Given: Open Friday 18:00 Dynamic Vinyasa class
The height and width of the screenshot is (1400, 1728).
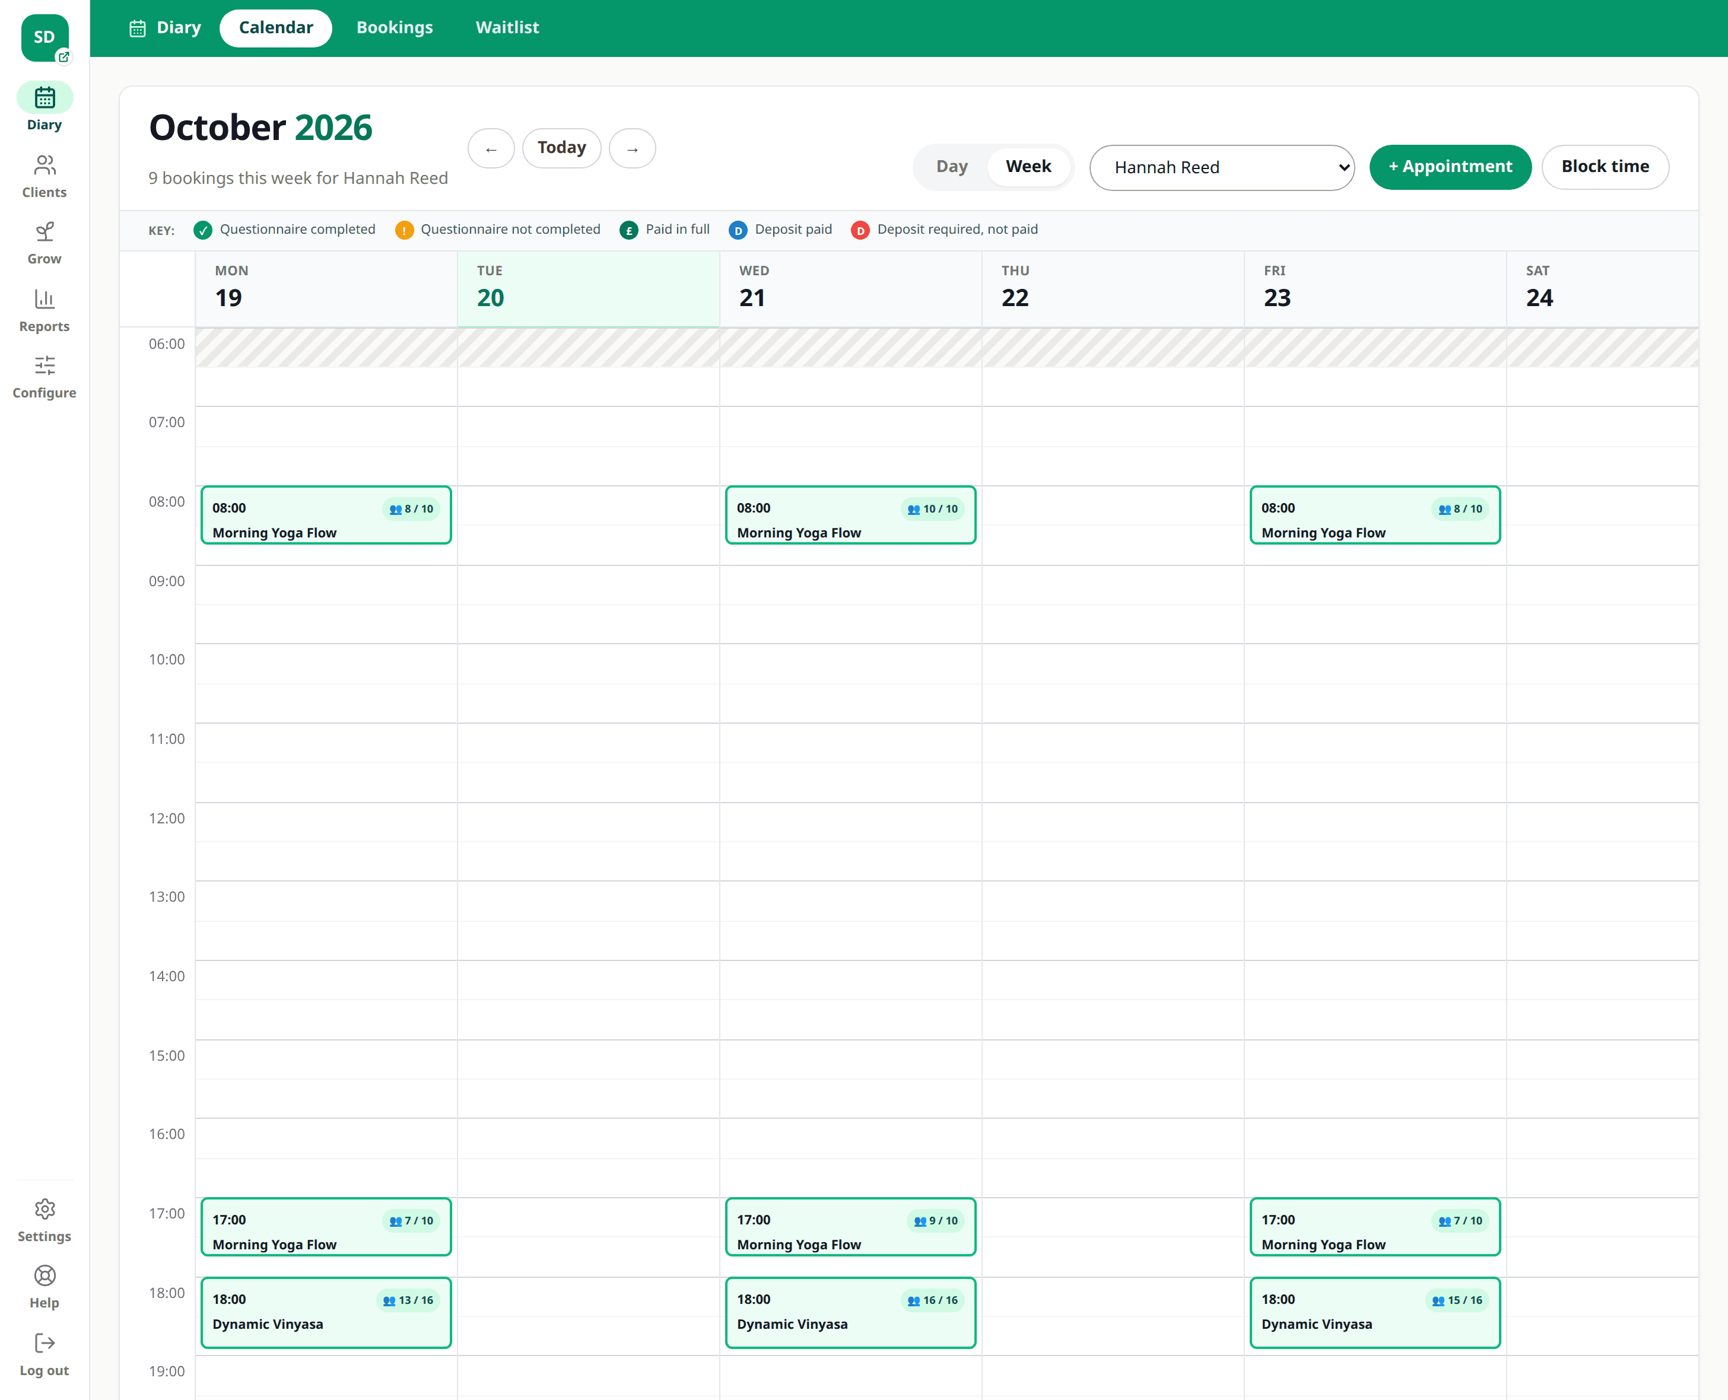Looking at the screenshot, I should [1375, 1313].
